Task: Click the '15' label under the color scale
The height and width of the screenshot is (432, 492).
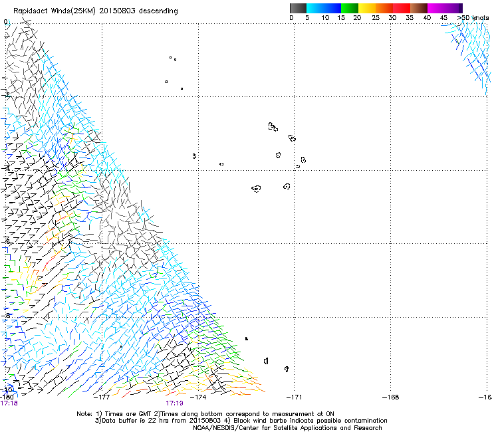Action: (341, 18)
